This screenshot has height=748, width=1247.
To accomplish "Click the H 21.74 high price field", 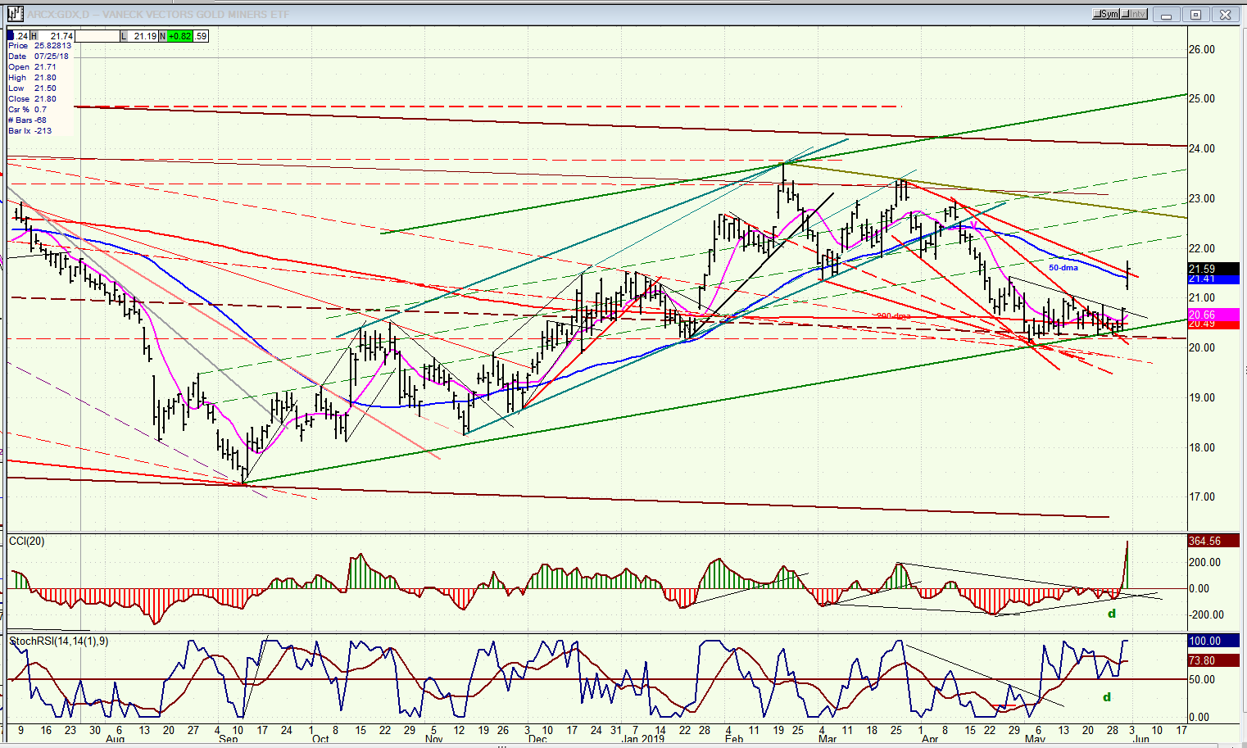I will point(52,36).
